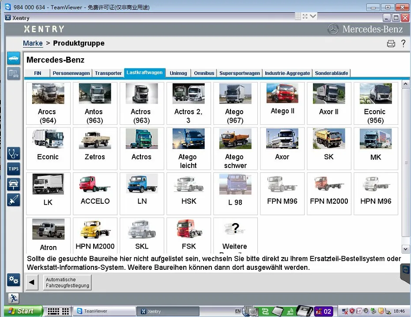The image size is (411, 317).
Task: Select the HPN M96 tile
Action: [376, 194]
